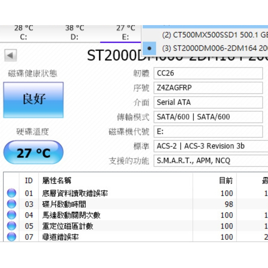
Task: Click the 磁碟機代號 label
Action: [x=129, y=132]
